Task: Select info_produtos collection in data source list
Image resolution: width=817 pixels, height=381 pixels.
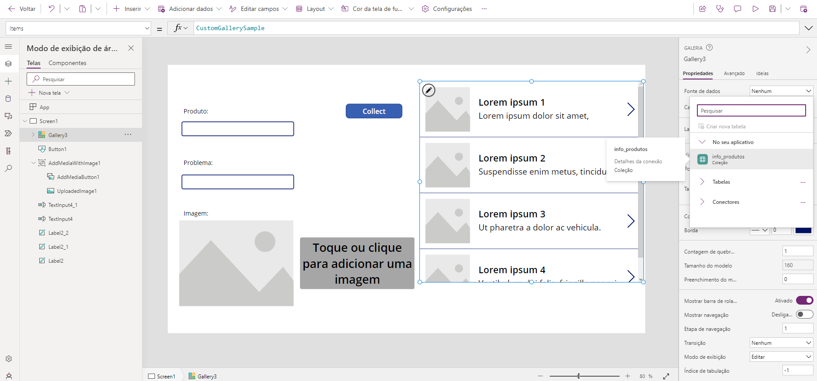Action: pyautogui.click(x=728, y=159)
